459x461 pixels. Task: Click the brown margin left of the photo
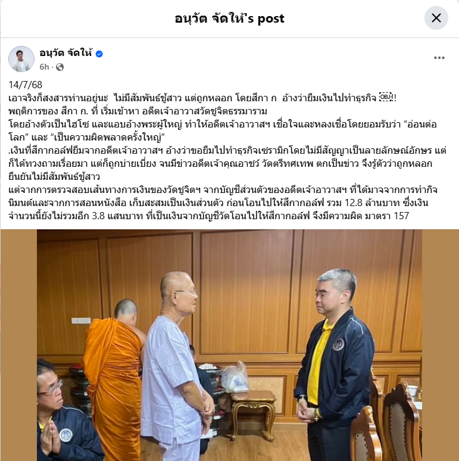pos(18,345)
